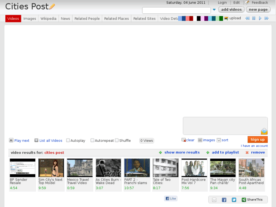Pick the black color swatch
The height and width of the screenshot is (207, 276).
[199, 18]
